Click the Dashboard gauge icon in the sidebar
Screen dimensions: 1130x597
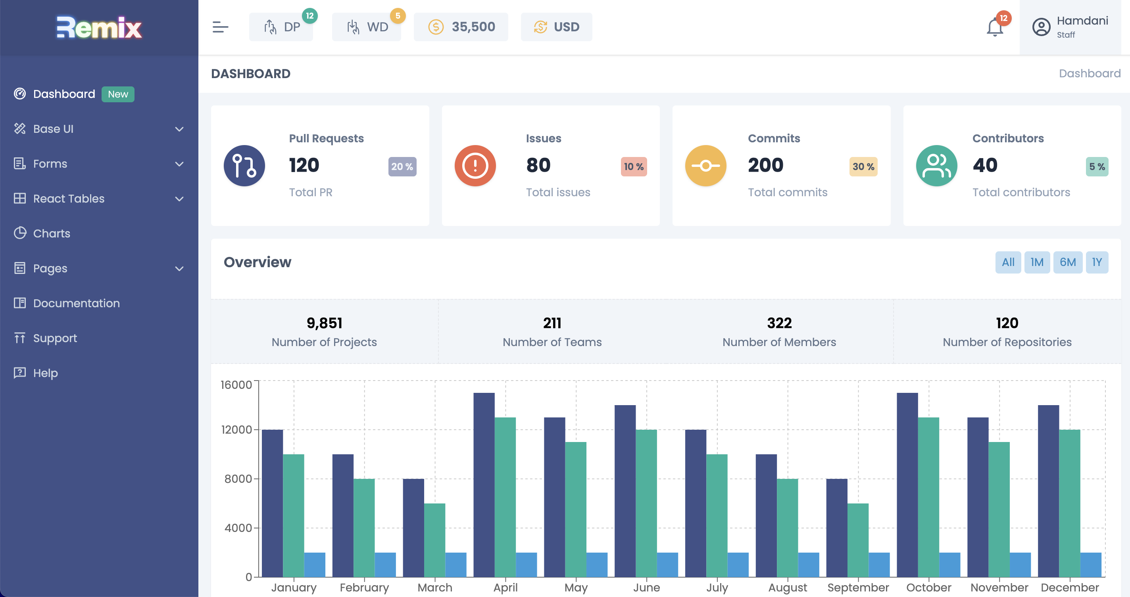tap(20, 94)
